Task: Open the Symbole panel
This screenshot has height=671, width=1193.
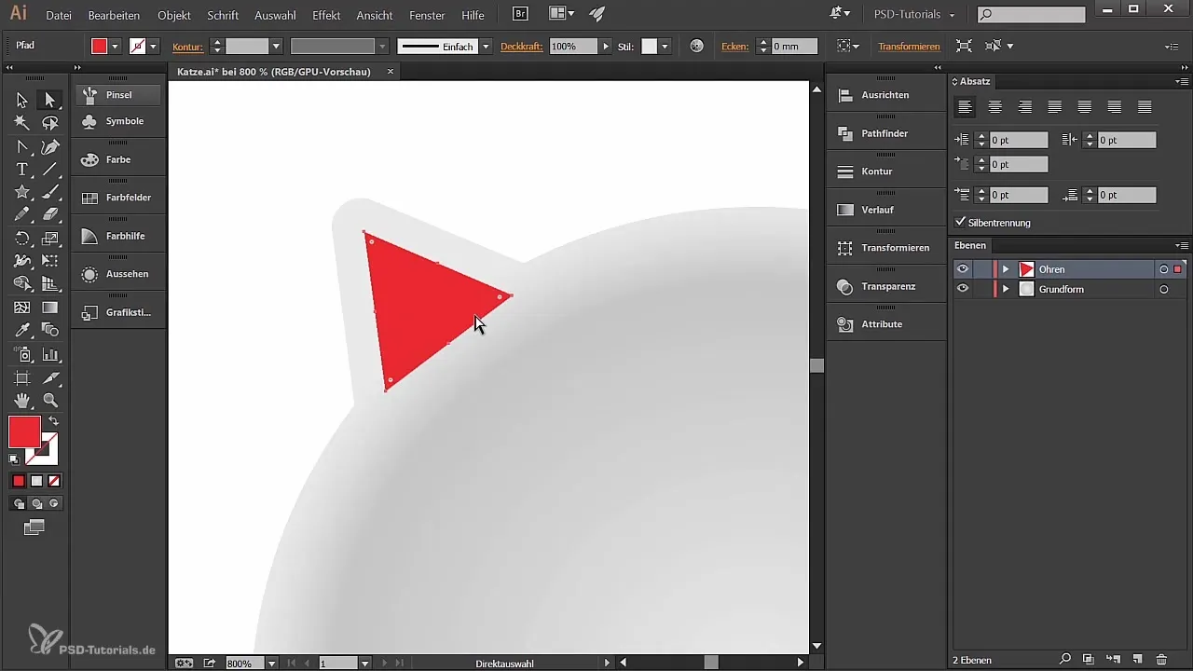Action: pos(118,121)
